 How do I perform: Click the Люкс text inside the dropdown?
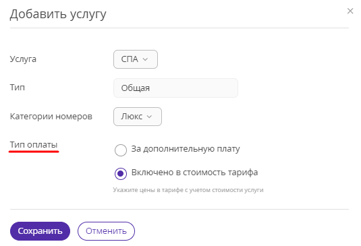[x=132, y=117]
